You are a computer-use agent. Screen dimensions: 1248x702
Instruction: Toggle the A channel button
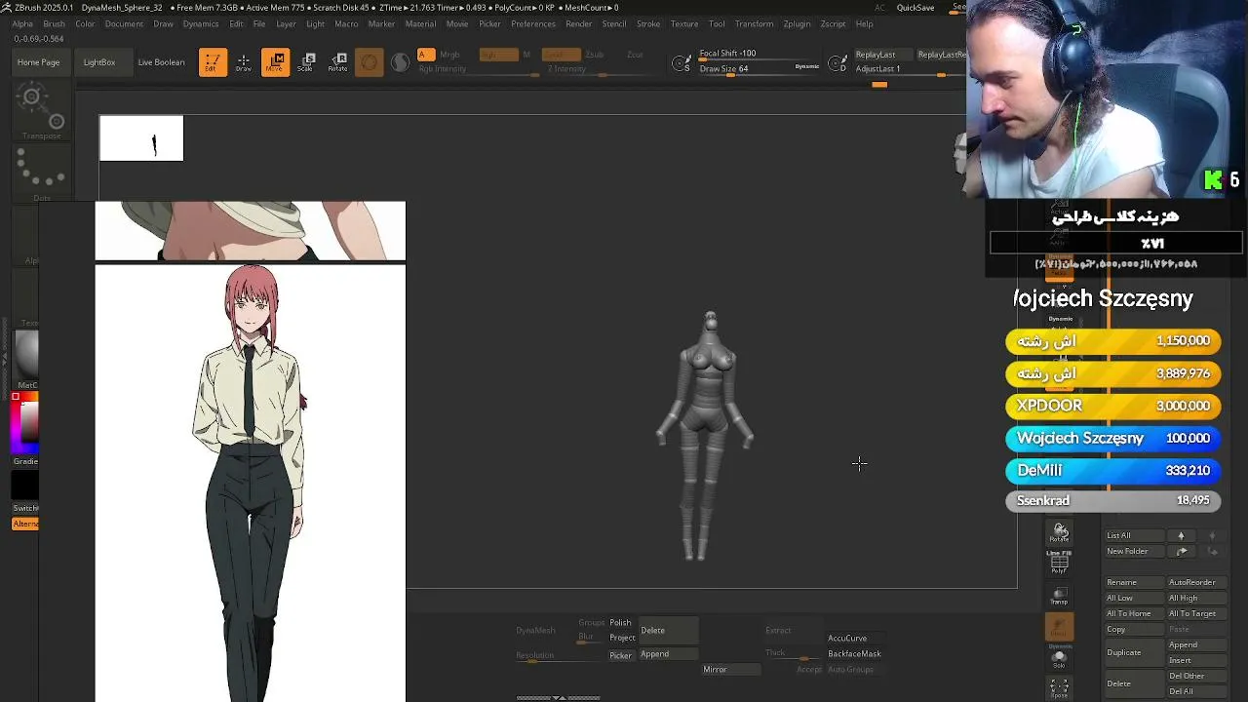click(426, 55)
